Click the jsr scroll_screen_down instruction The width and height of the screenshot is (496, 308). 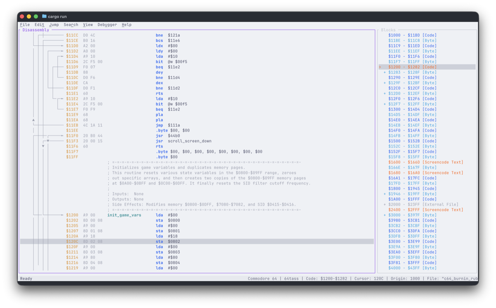184,141
